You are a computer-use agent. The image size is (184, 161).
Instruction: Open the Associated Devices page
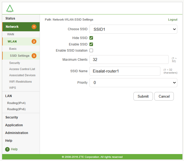pos(22,75)
